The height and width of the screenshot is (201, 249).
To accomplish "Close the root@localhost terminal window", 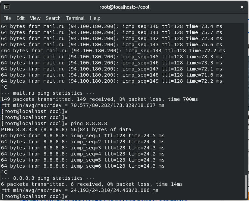I will [242, 7].
